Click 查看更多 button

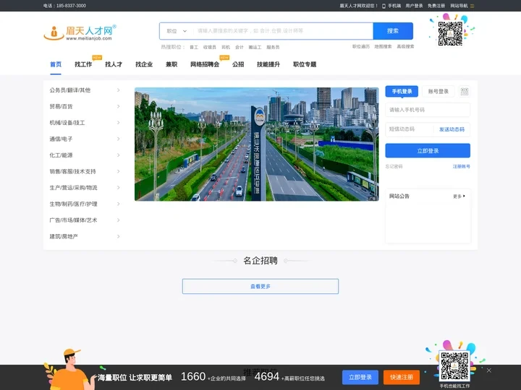(260, 286)
